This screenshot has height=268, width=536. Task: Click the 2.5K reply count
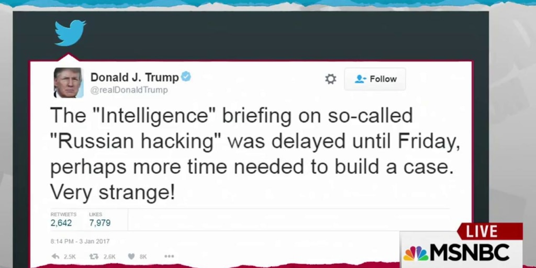70,256
